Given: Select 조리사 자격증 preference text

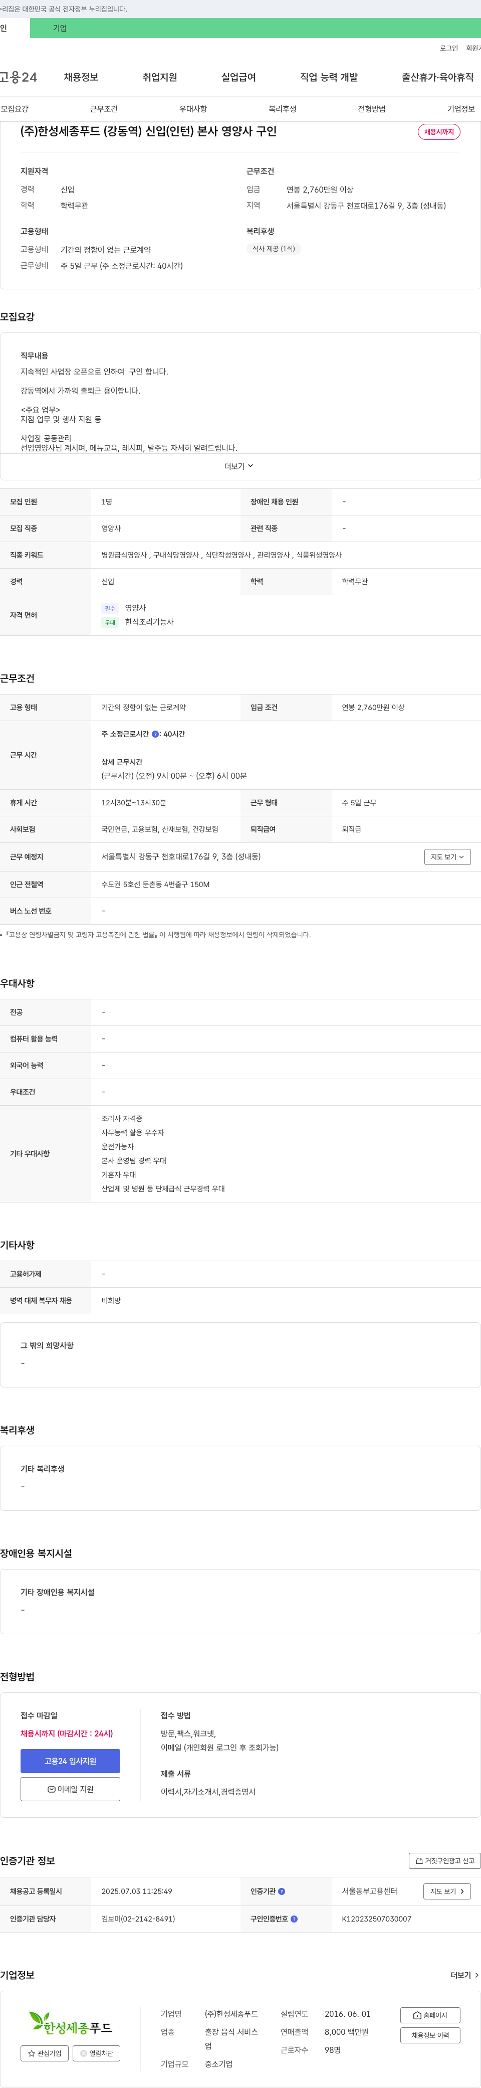Looking at the screenshot, I should click(x=121, y=1119).
